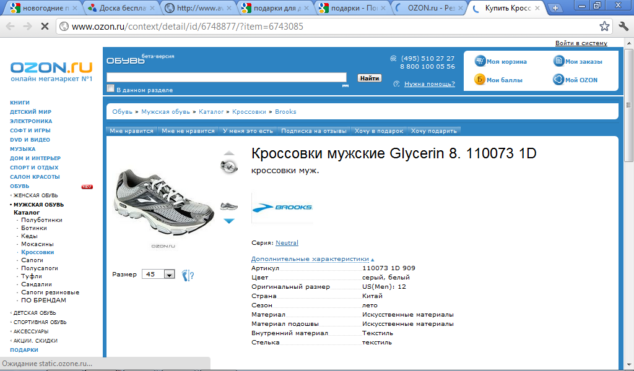
Task: Select the side-view sneaker thumbnail
Action: (x=229, y=207)
